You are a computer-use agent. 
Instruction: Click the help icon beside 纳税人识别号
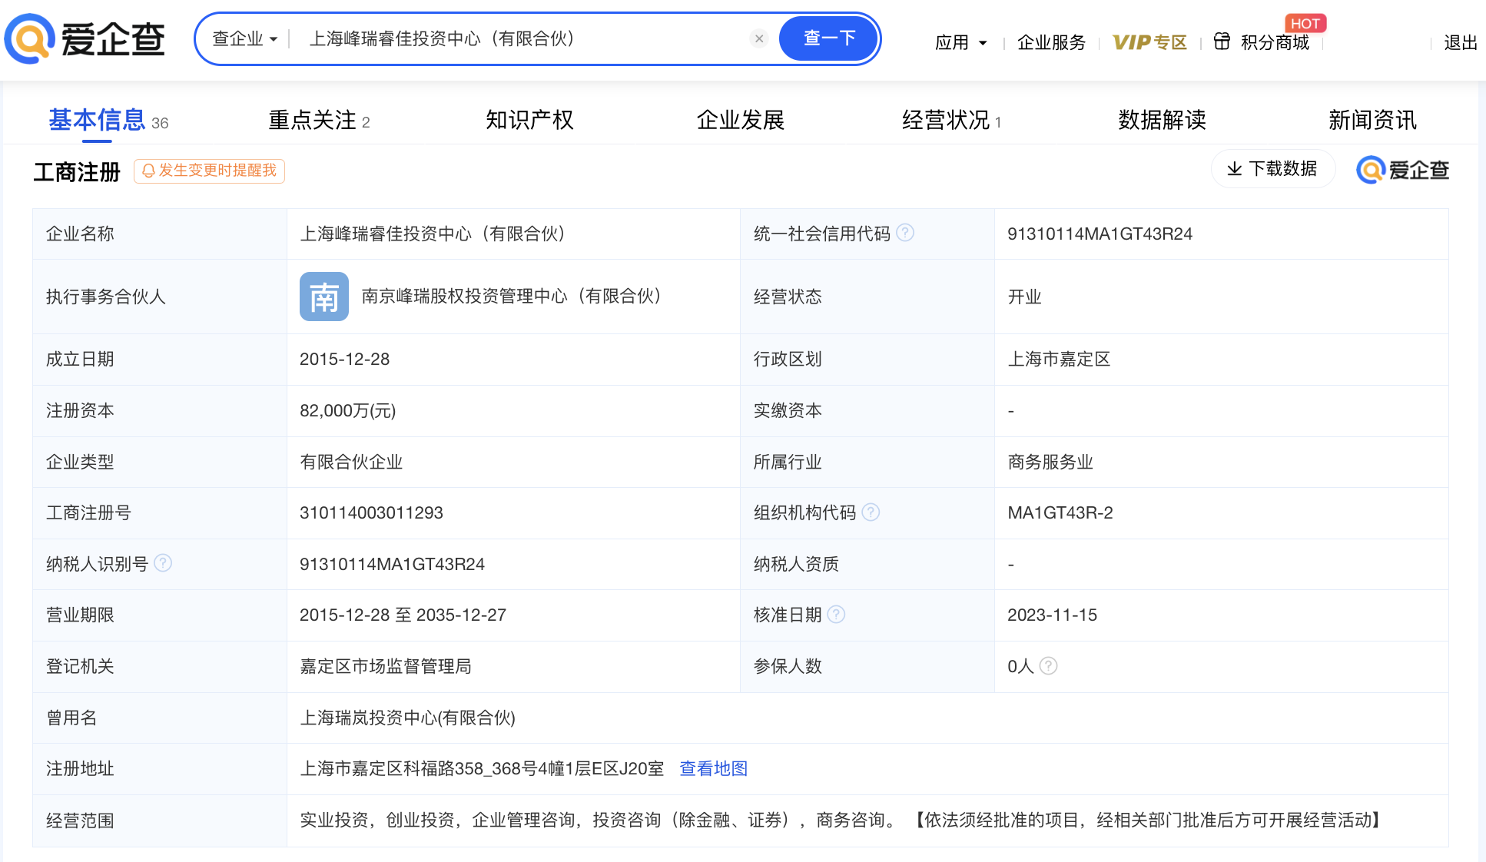[163, 563]
